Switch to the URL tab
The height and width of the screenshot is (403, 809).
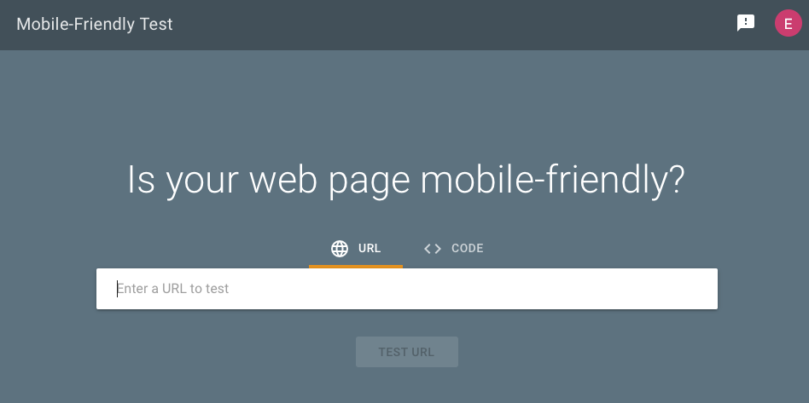(x=356, y=249)
